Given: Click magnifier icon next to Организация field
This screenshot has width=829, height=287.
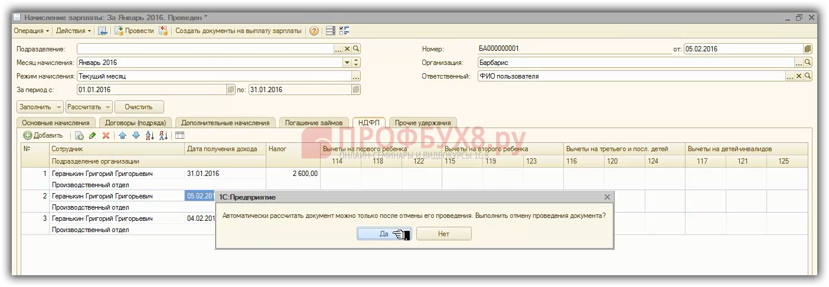Looking at the screenshot, I should coord(808,63).
